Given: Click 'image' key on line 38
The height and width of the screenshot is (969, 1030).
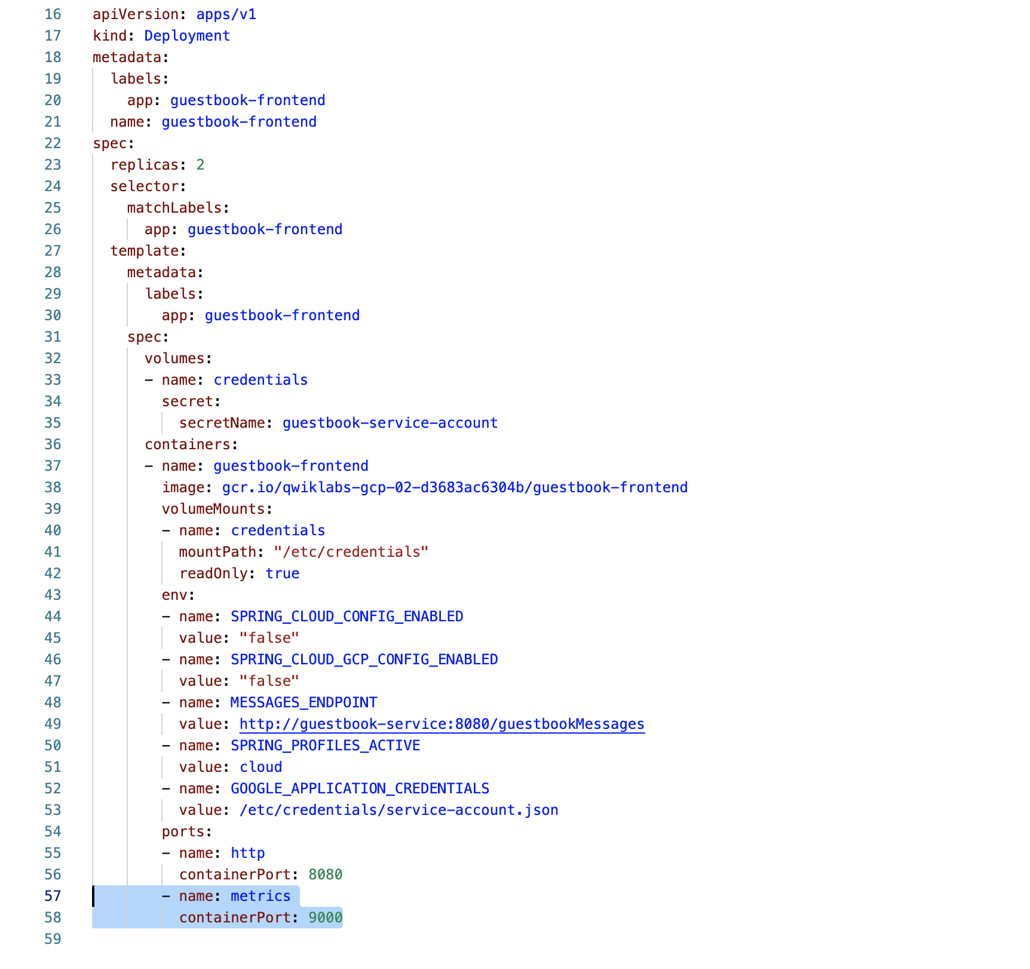Looking at the screenshot, I should [183, 487].
